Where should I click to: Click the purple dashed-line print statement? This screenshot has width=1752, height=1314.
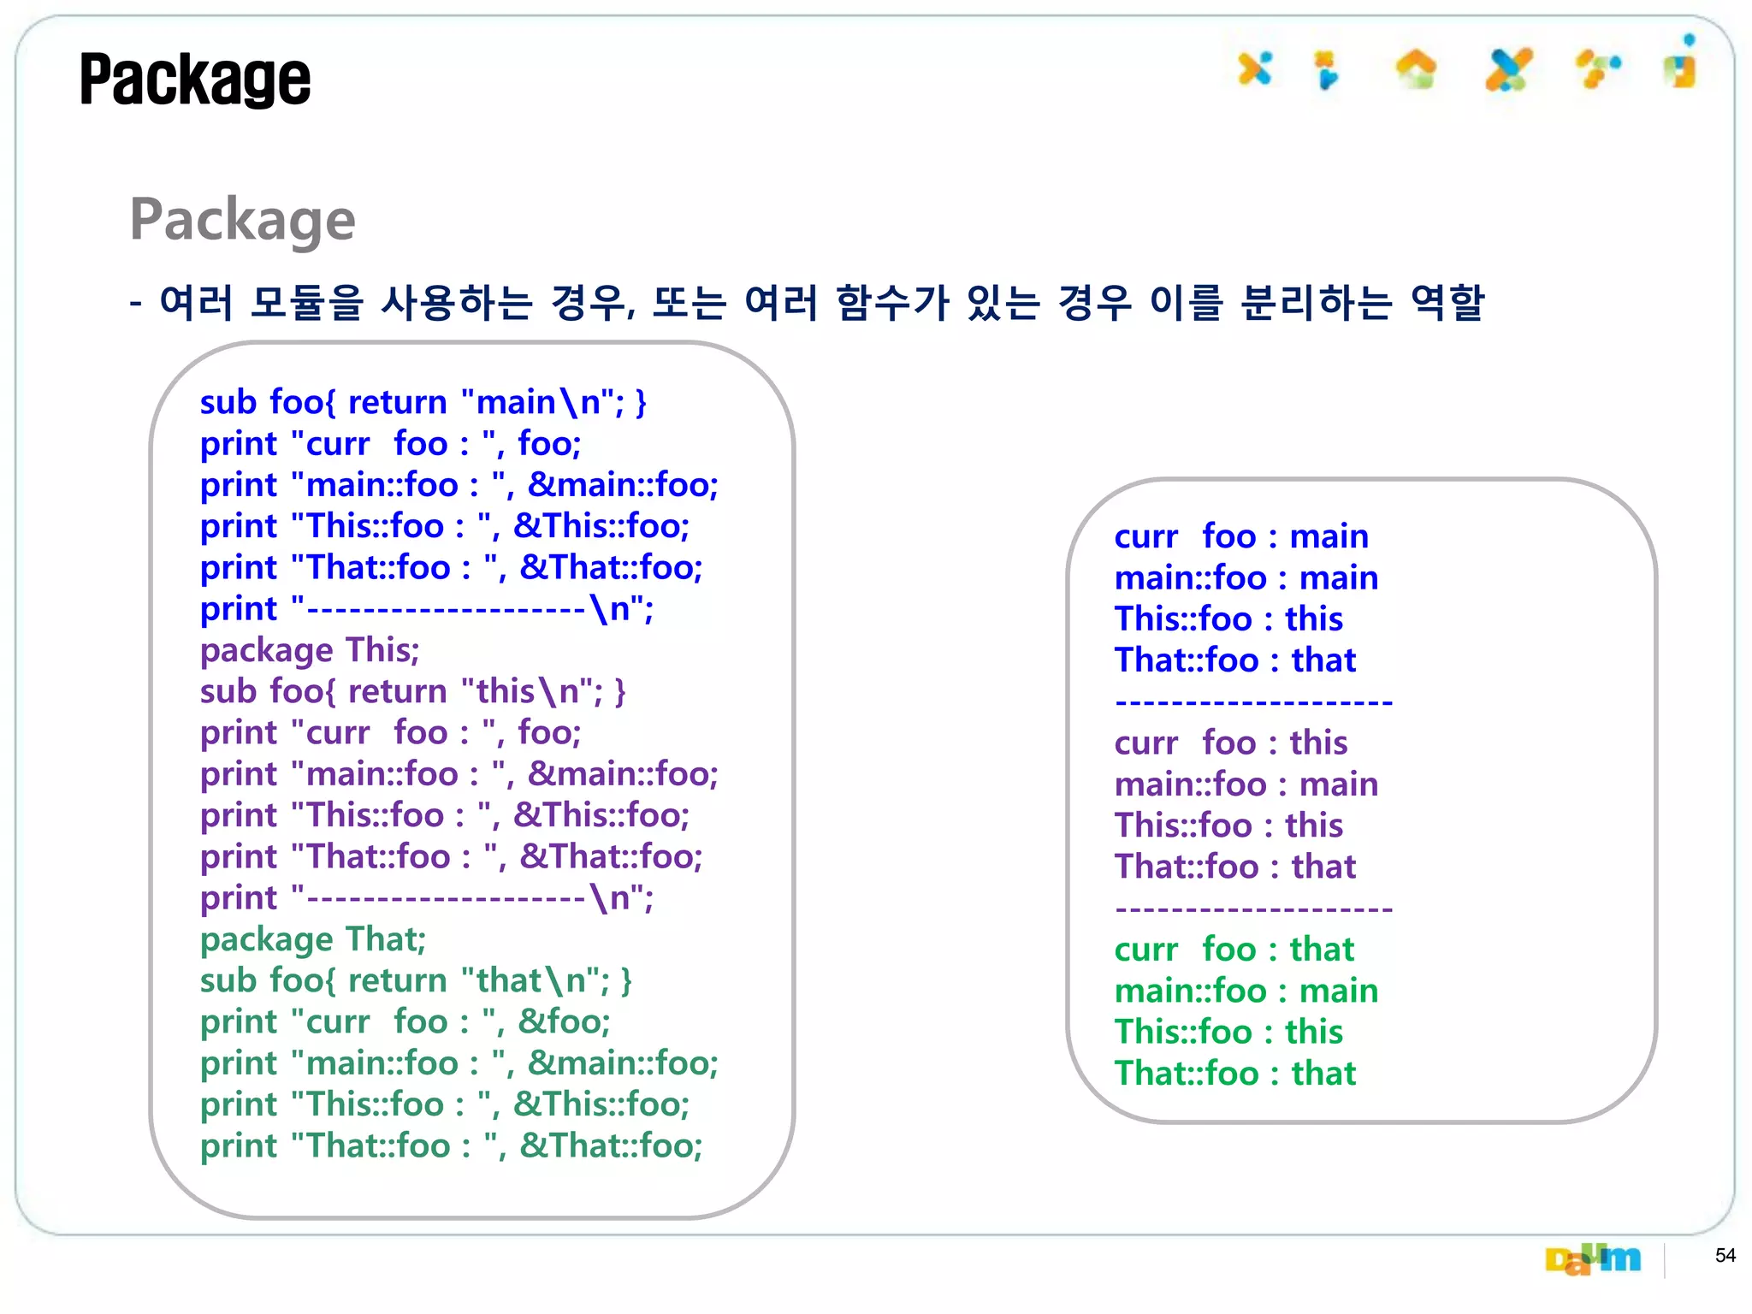pos(427,897)
